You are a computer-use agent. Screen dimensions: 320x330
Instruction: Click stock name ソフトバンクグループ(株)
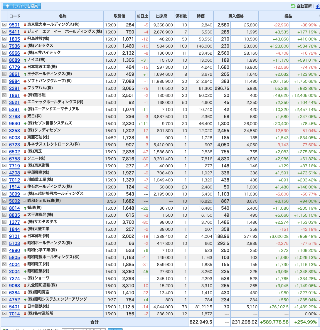(x=49, y=81)
